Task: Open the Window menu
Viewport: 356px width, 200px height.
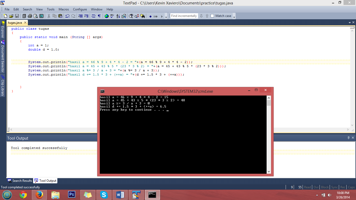Action: point(97,9)
